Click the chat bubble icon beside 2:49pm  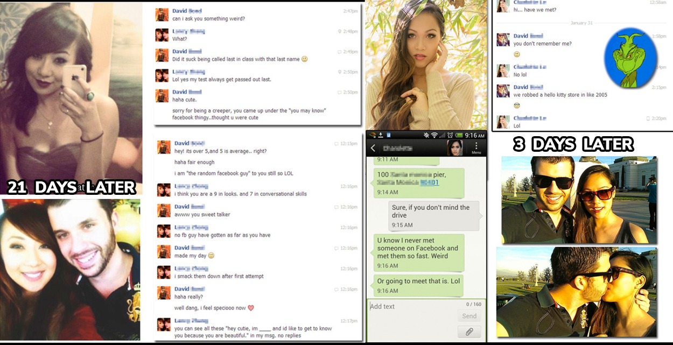tap(339, 52)
